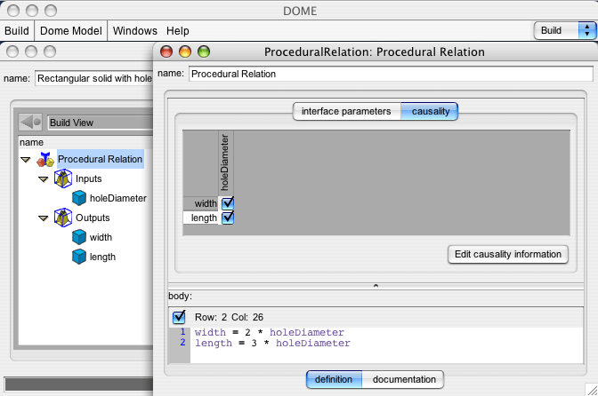Minimize the ProceduralRelation window with the yellow button
The image size is (598, 396).
pos(185,51)
